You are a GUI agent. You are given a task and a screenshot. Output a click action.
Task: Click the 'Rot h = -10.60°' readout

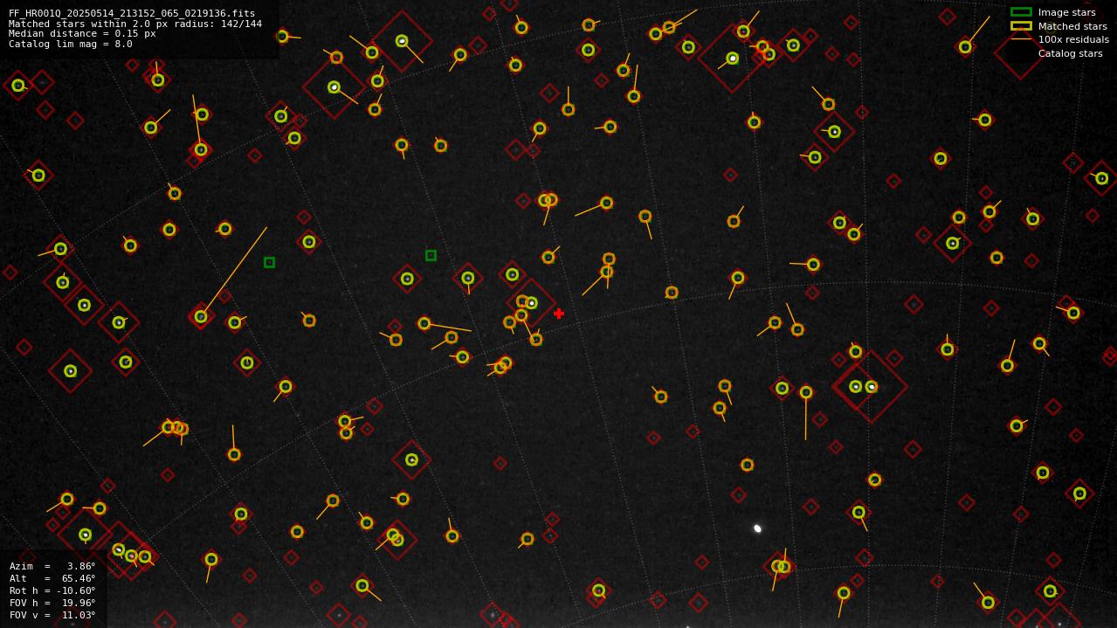click(52, 590)
